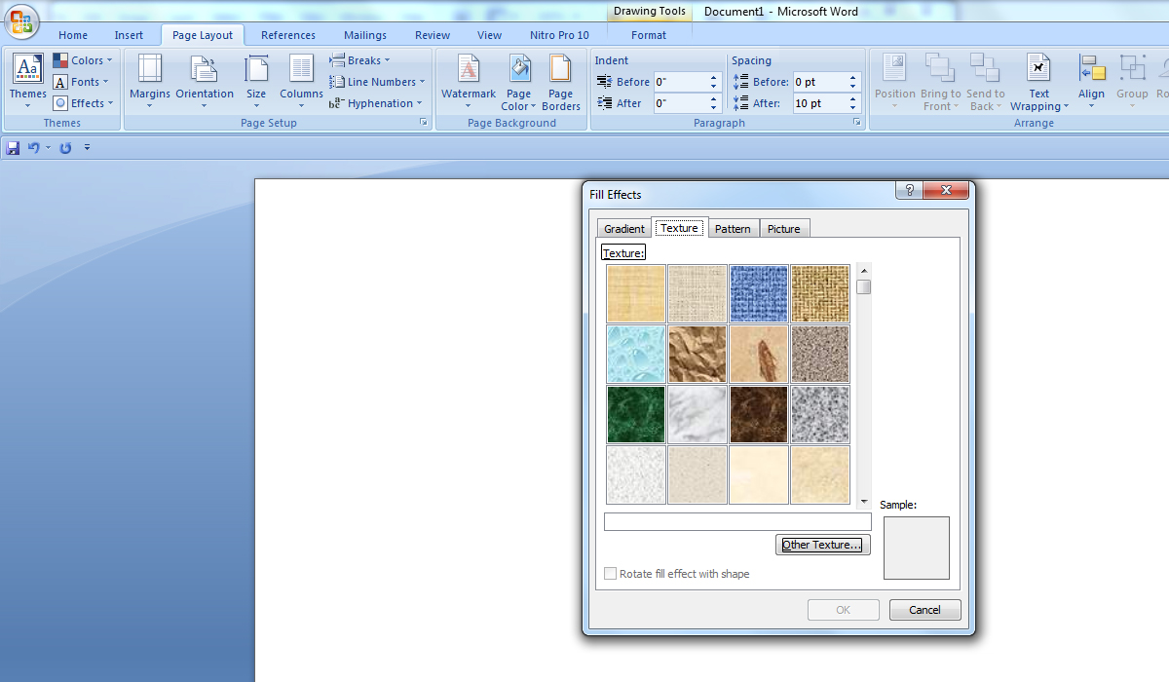Open page Size options
Screen dimensions: 1169x682
[x=256, y=82]
